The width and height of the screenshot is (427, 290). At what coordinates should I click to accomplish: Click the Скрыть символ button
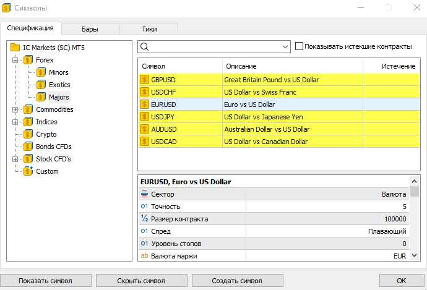pos(141,281)
